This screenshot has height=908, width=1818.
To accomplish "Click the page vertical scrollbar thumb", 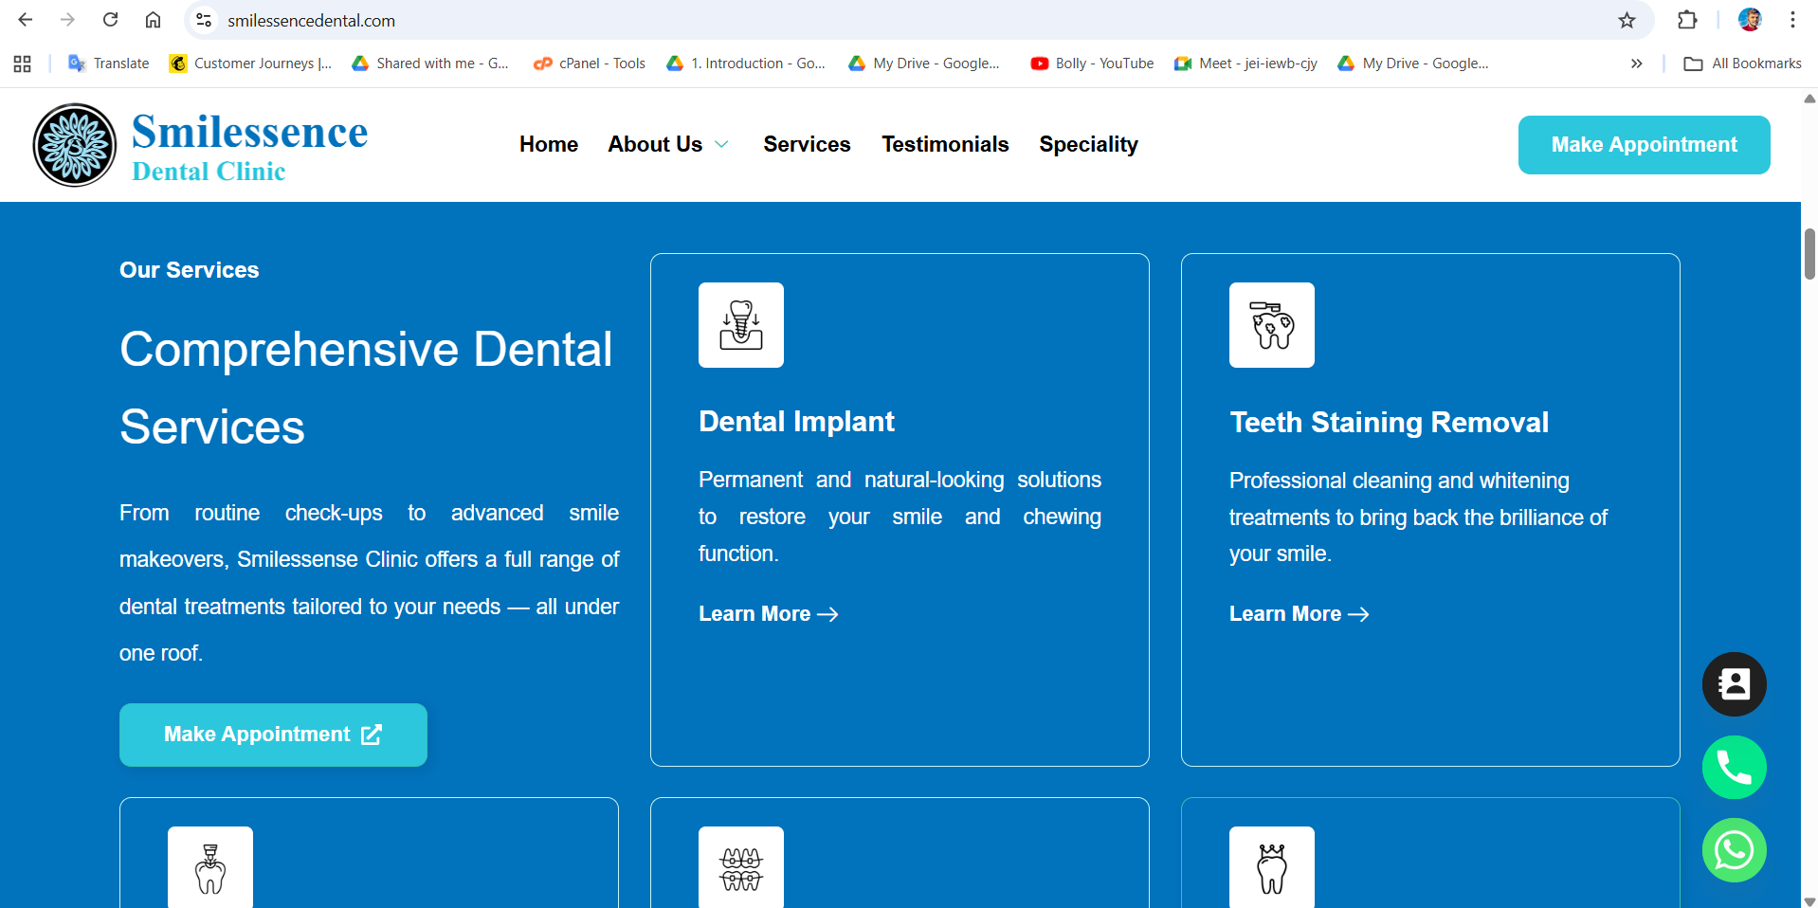I will pyautogui.click(x=1809, y=254).
